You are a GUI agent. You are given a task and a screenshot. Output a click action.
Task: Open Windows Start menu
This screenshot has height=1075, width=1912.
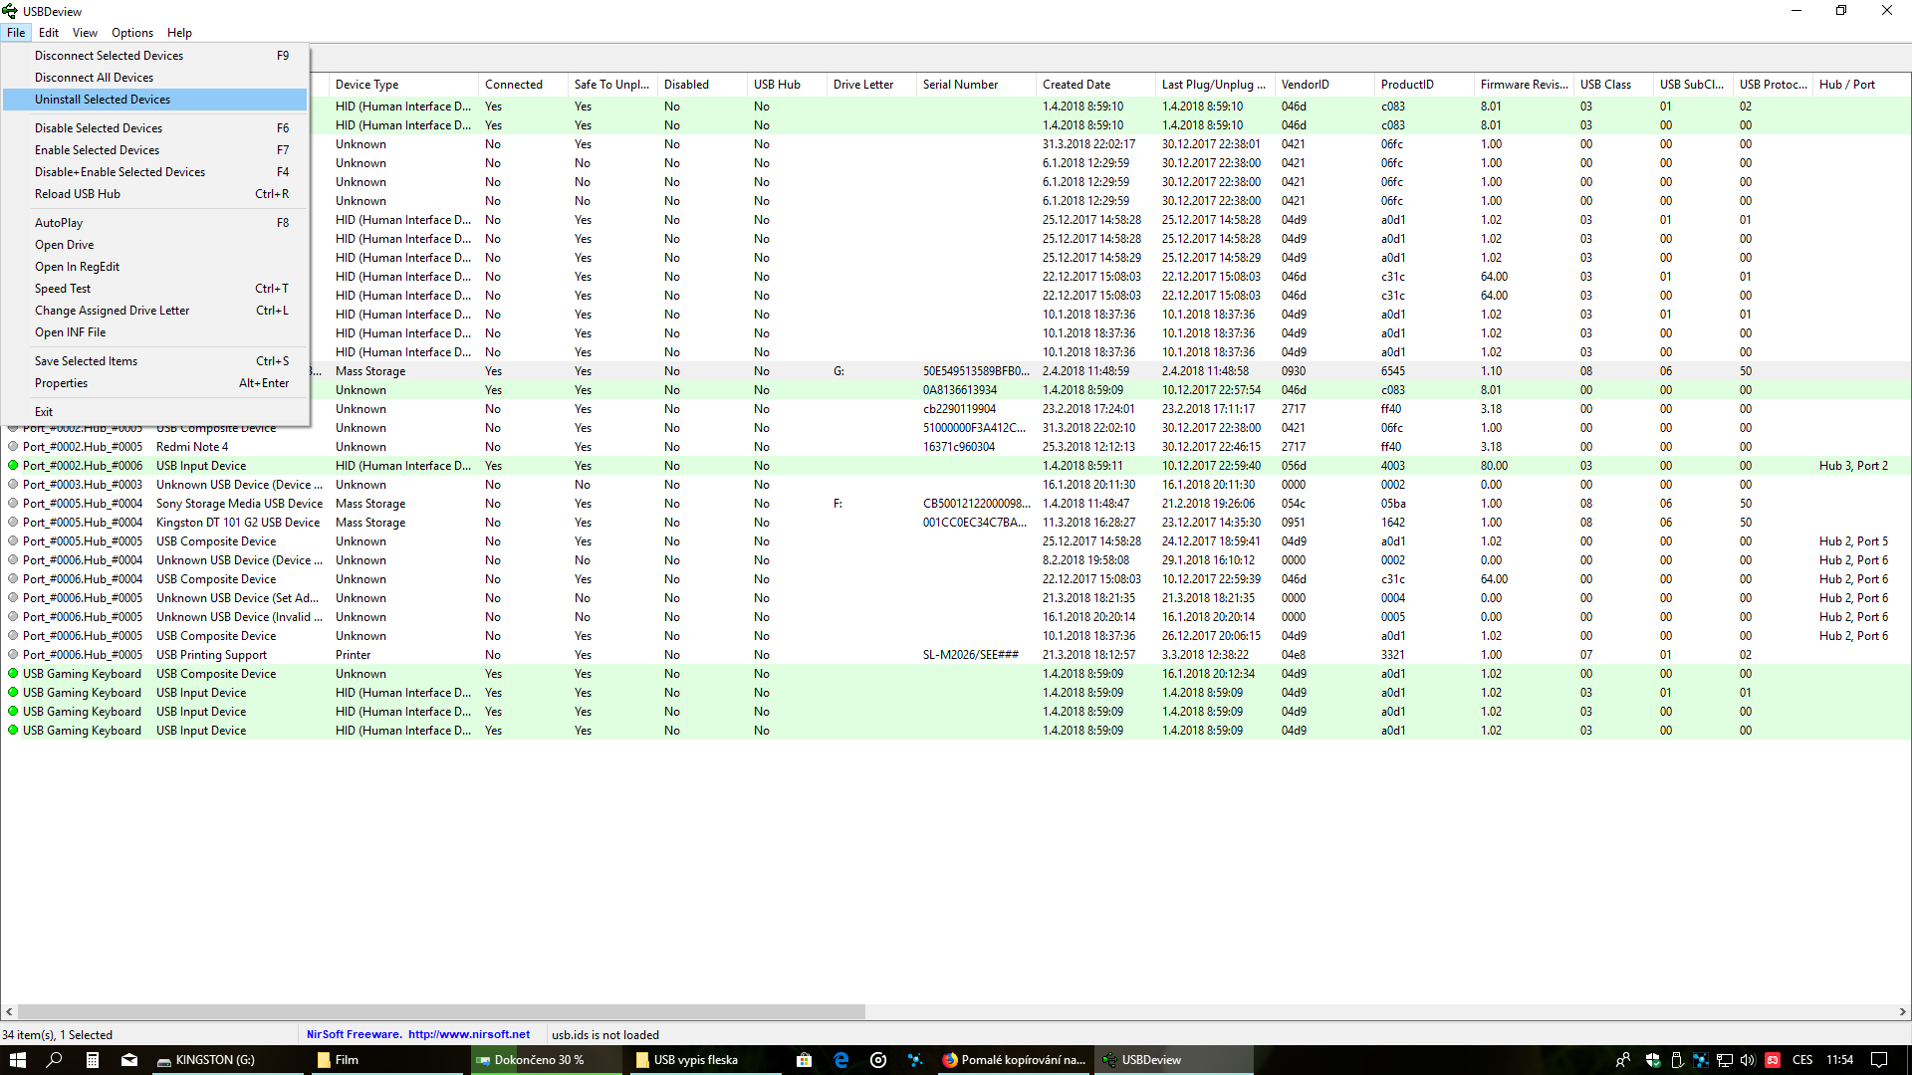click(x=17, y=1060)
